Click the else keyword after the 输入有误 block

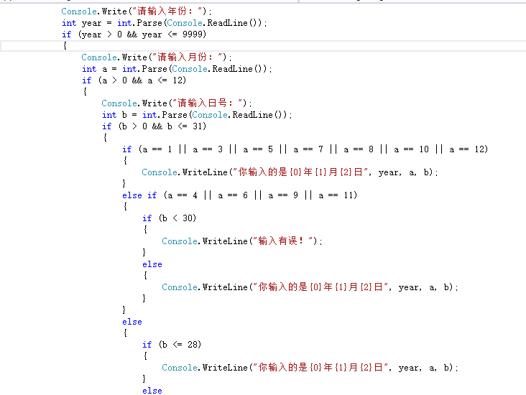152,264
